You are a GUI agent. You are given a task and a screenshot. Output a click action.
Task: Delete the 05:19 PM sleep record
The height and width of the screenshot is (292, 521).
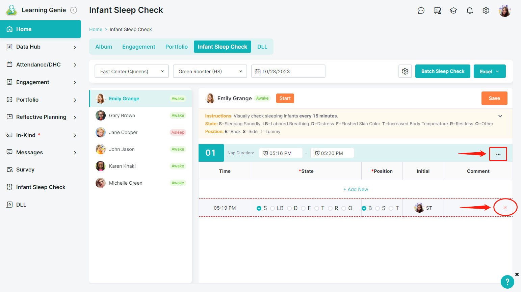pyautogui.click(x=505, y=208)
